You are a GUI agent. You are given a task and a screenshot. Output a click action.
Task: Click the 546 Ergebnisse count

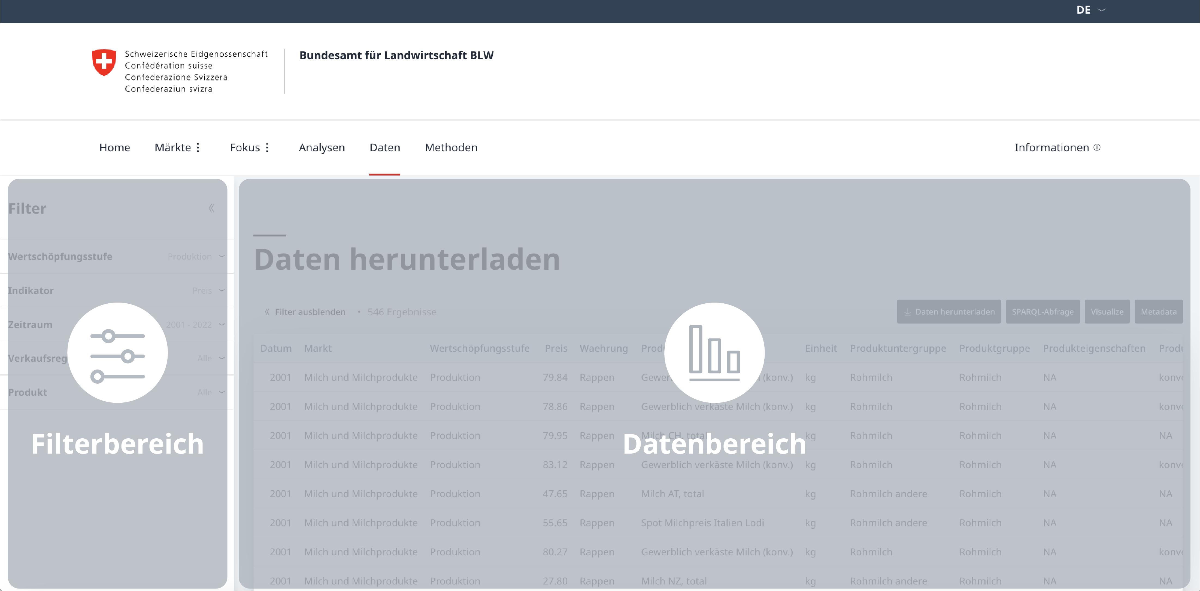(402, 312)
